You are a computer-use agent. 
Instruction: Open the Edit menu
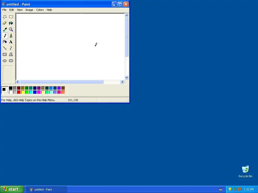pos(12,10)
